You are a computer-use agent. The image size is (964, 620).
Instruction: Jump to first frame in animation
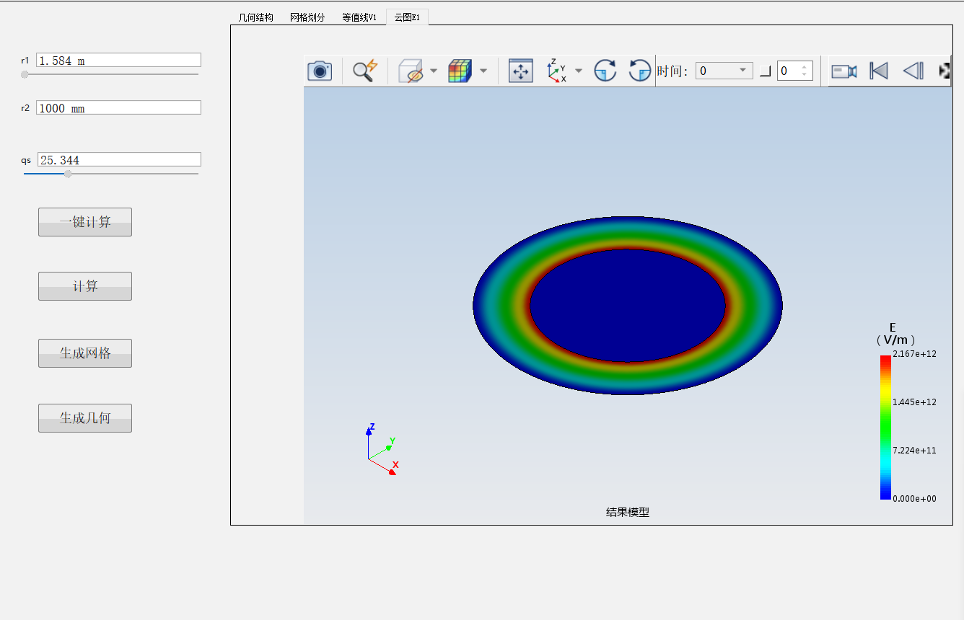[879, 71]
